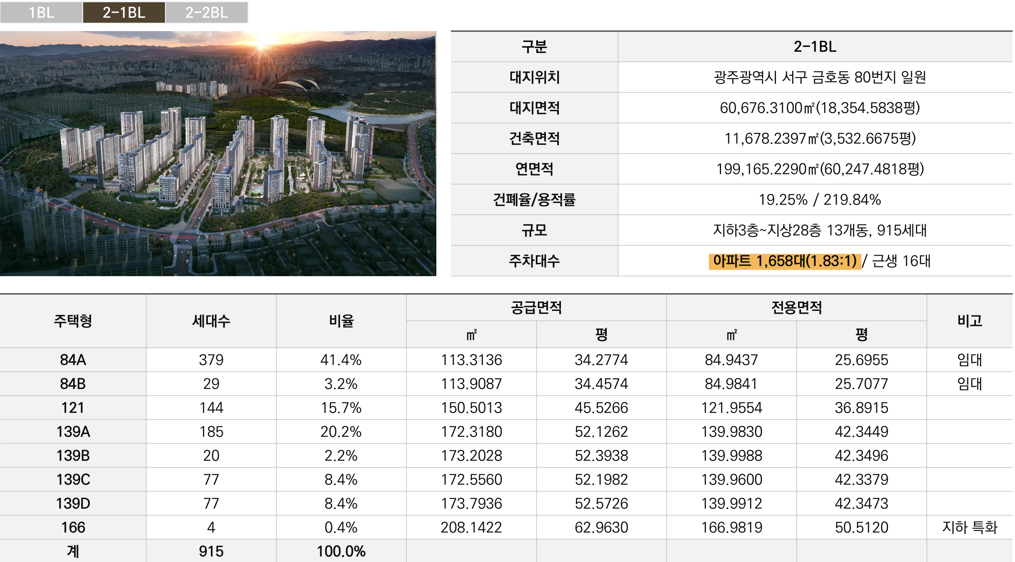Click the 대지위치 address value
1015x562 pixels.
[819, 77]
